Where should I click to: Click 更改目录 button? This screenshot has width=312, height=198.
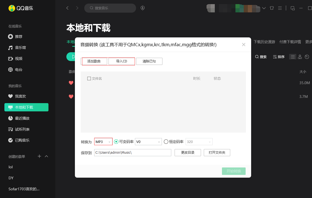pyautogui.click(x=188, y=153)
